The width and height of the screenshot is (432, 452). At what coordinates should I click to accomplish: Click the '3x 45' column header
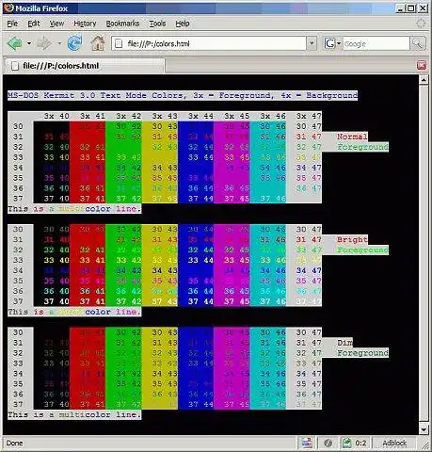(237, 116)
